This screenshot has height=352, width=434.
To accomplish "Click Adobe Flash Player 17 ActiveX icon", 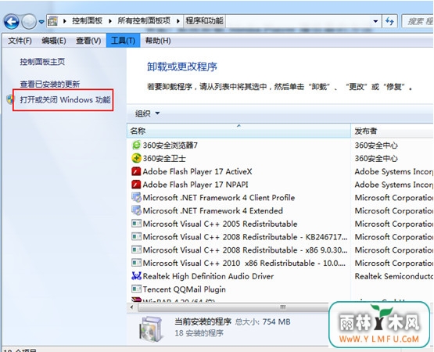I will (x=136, y=171).
